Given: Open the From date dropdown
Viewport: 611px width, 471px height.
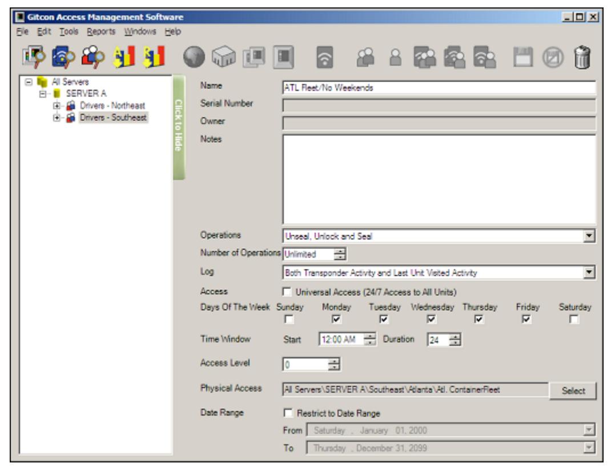Looking at the screenshot, I should pyautogui.click(x=589, y=430).
